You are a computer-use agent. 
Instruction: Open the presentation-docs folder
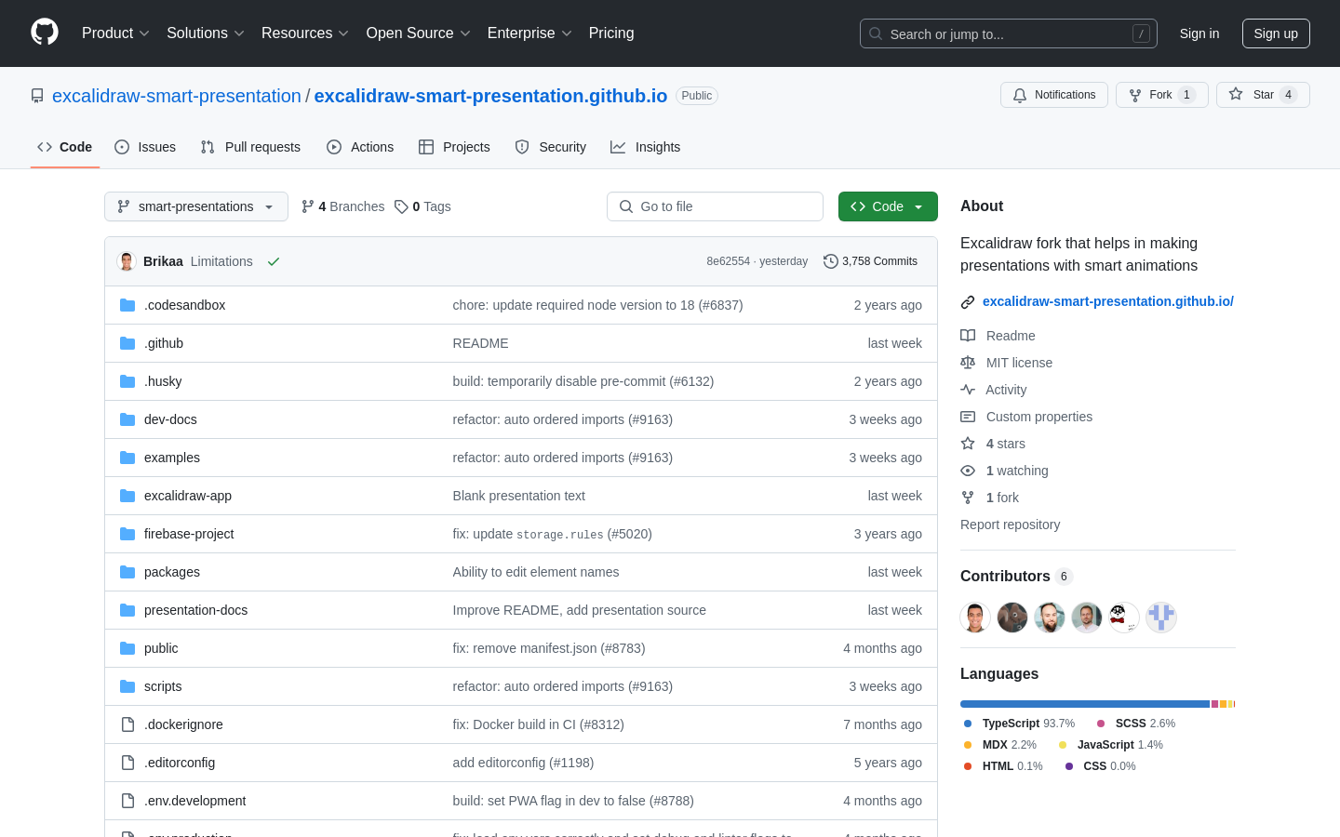[195, 610]
